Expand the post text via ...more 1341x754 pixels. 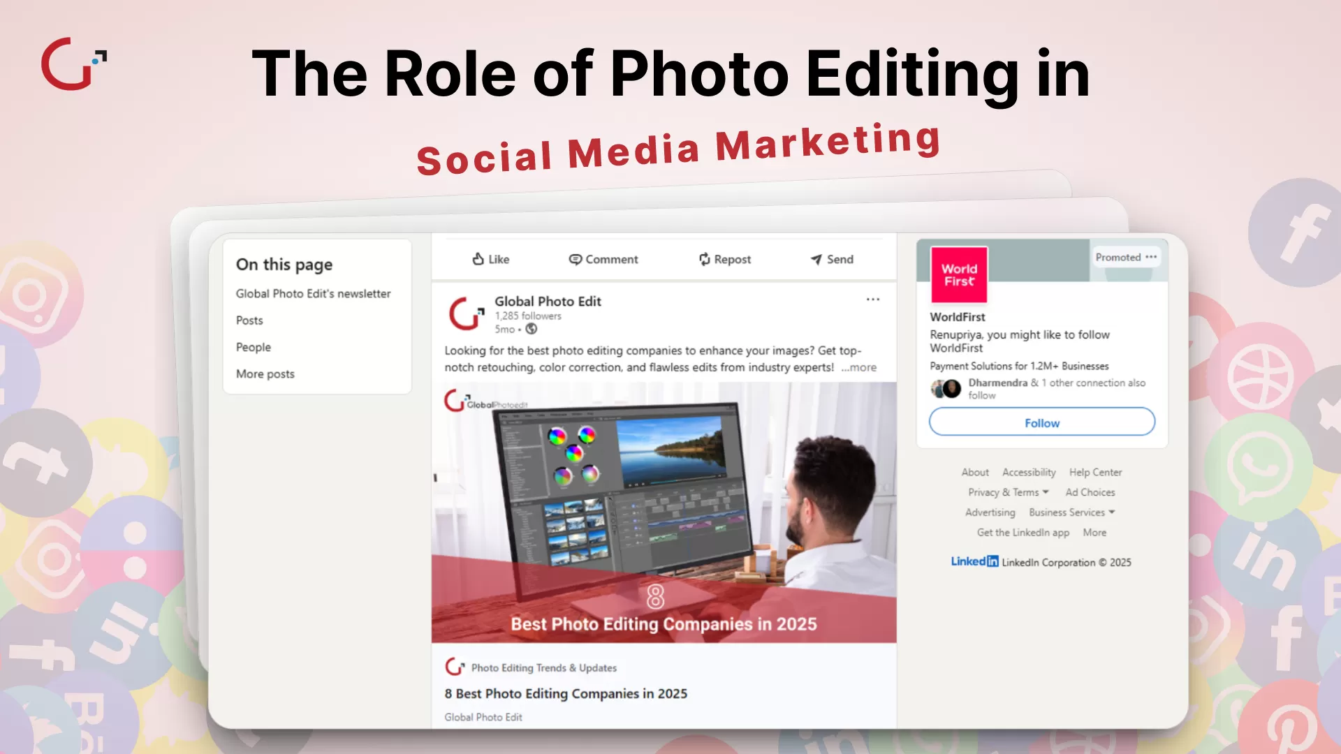(858, 367)
